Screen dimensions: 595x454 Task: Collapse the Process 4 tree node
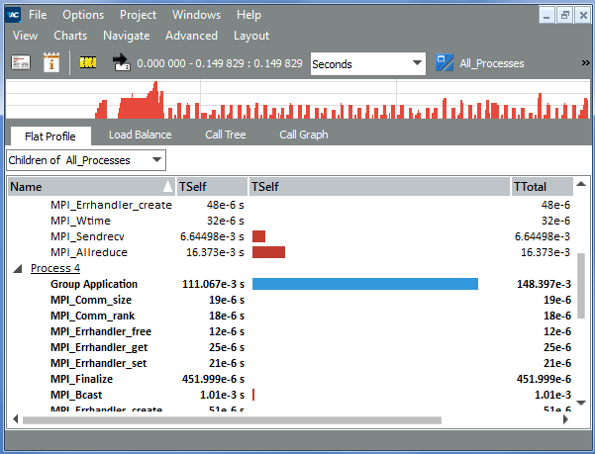[x=17, y=269]
